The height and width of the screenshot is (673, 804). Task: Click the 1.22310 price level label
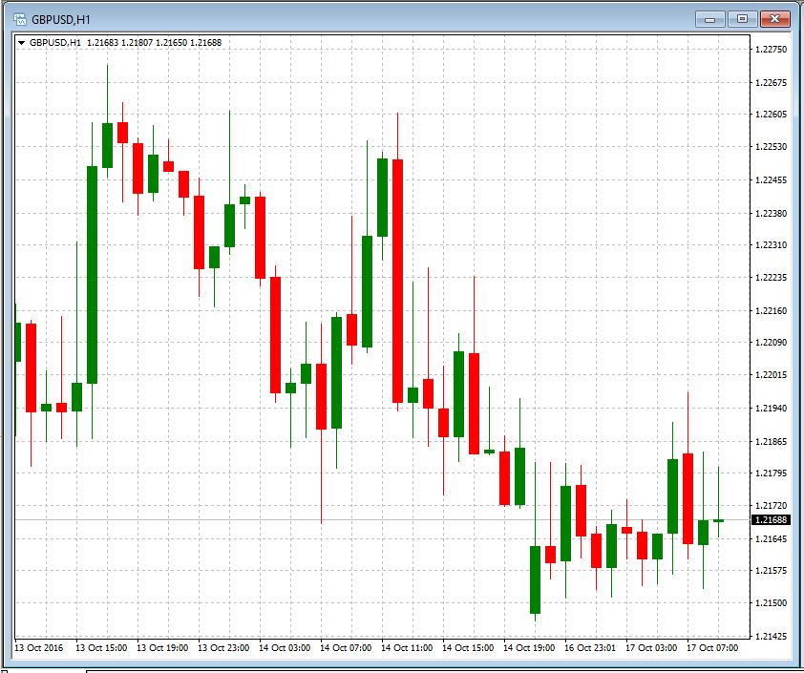tap(772, 245)
